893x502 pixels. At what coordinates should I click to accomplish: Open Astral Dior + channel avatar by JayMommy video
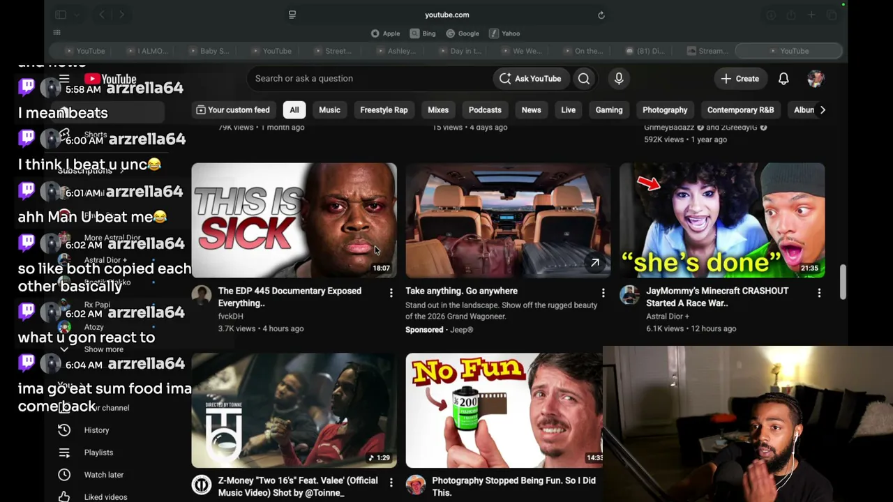(x=629, y=295)
